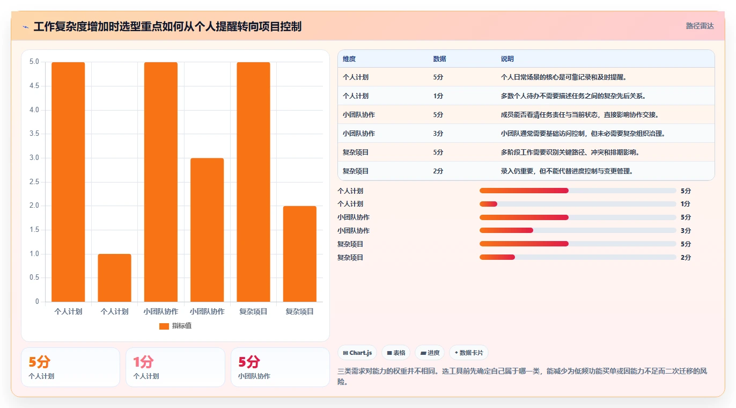Screen dimensions: 736x408
Task: Click the 1分 cell in the table
Action: pyautogui.click(x=438, y=96)
